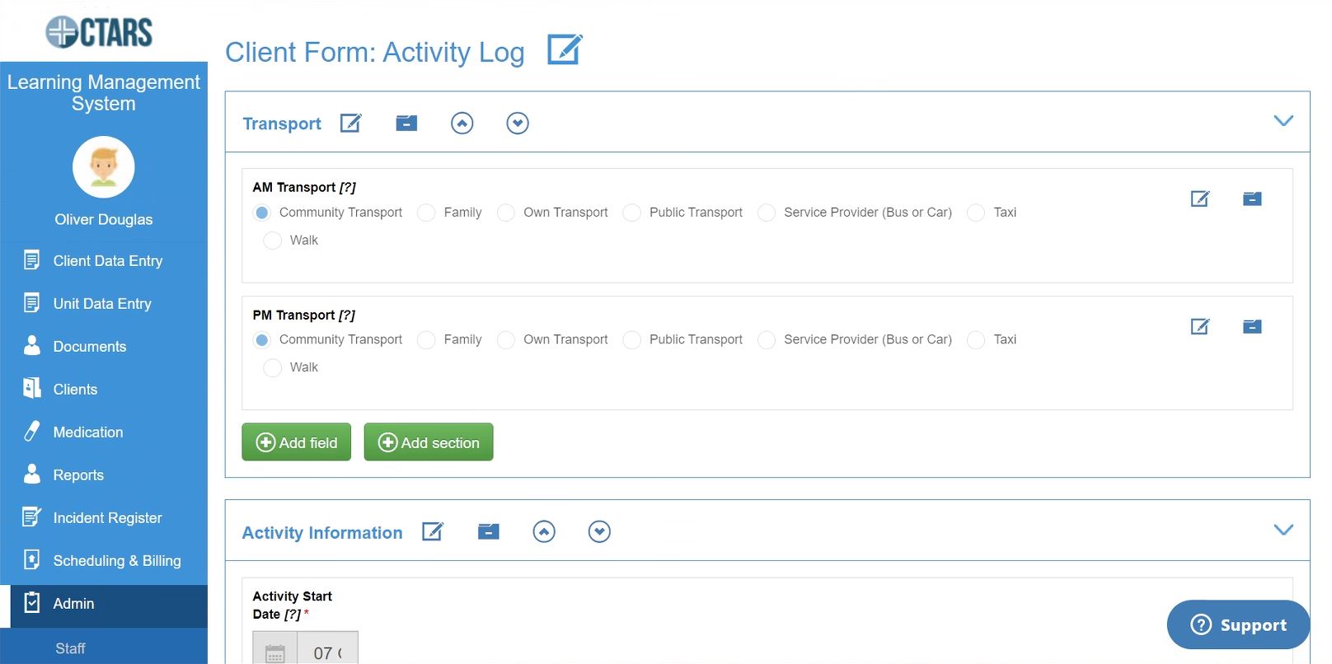Screen dimensions: 1332x664
Task: Open the Support help widget
Action: (x=1238, y=624)
